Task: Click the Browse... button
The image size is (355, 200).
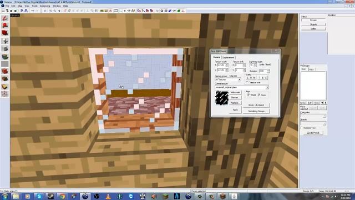Action: tap(235, 98)
